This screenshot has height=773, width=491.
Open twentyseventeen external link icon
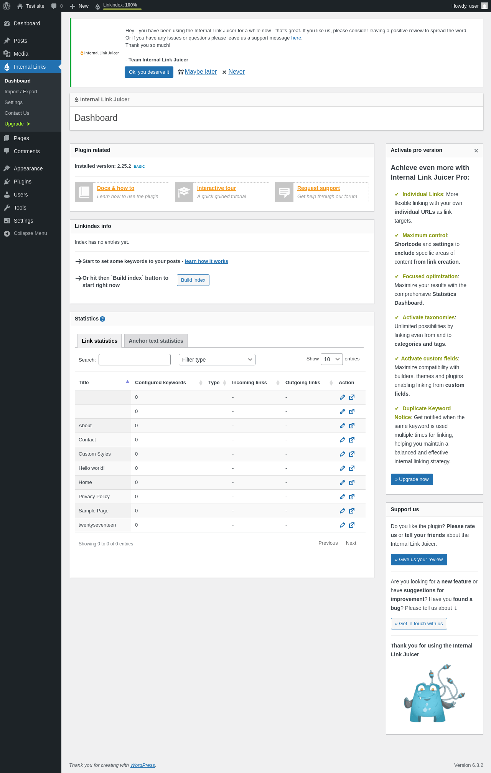tap(352, 525)
